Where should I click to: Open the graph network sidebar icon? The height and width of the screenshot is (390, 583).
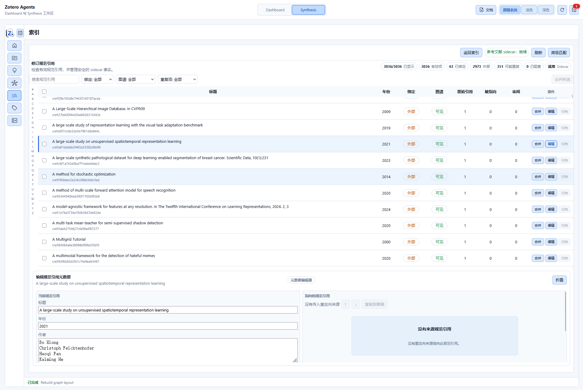coord(14,83)
